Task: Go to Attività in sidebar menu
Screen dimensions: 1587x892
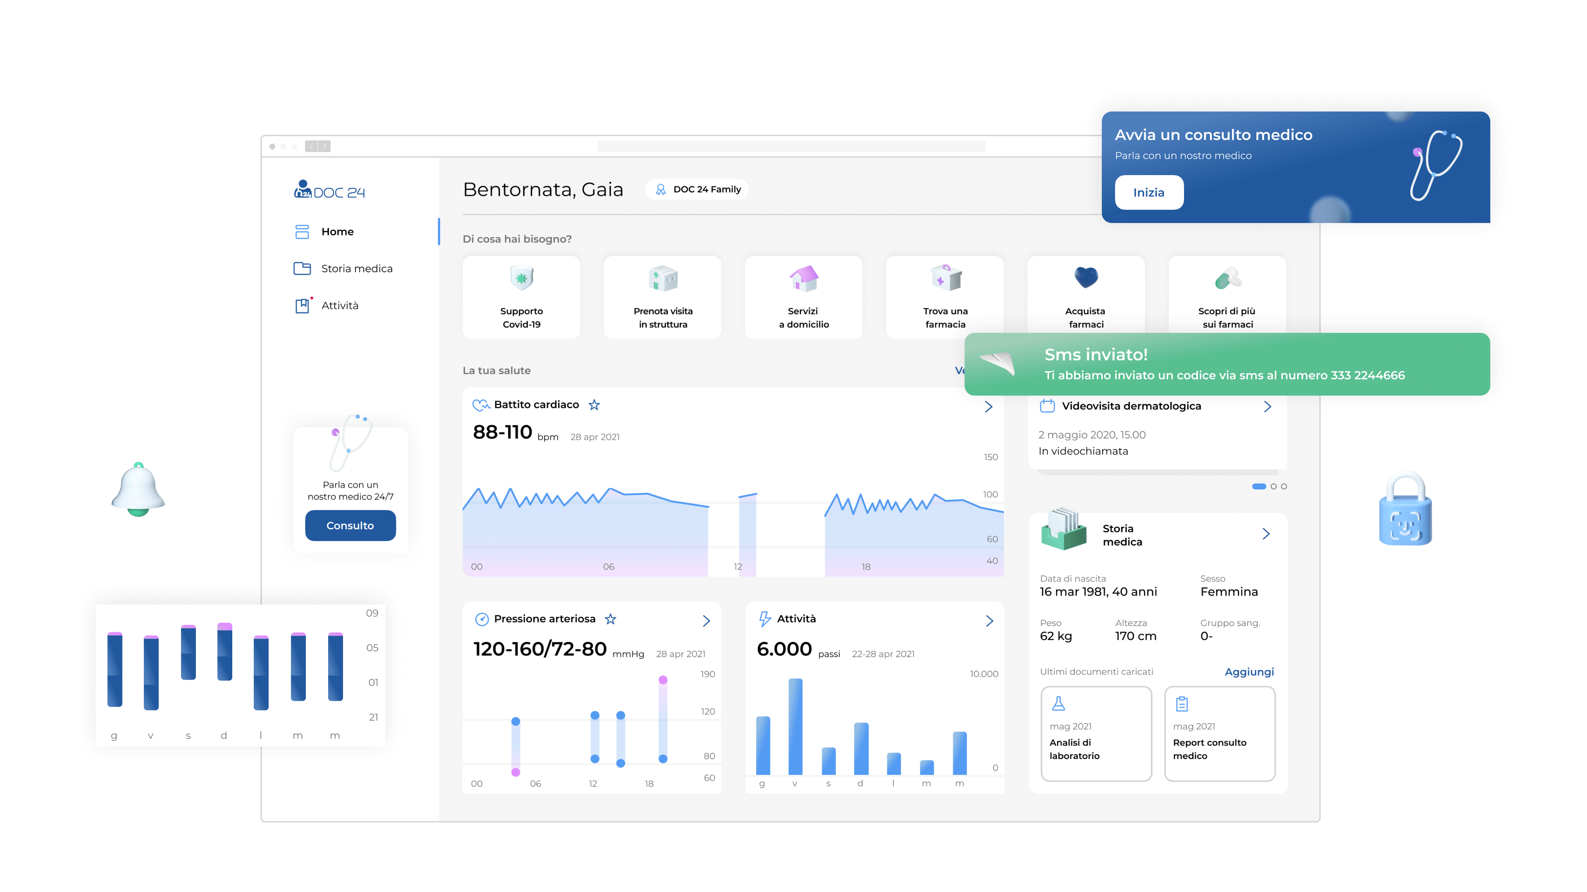Action: 339,305
